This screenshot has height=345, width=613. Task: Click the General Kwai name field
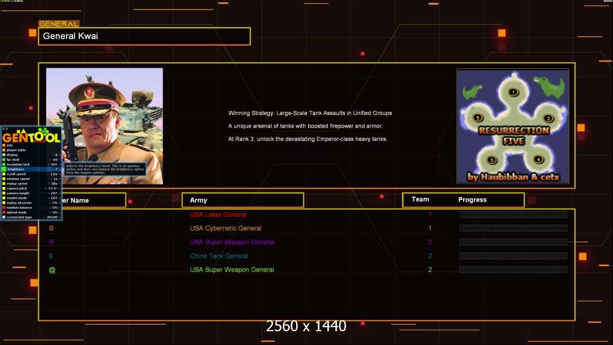pyautogui.click(x=144, y=36)
